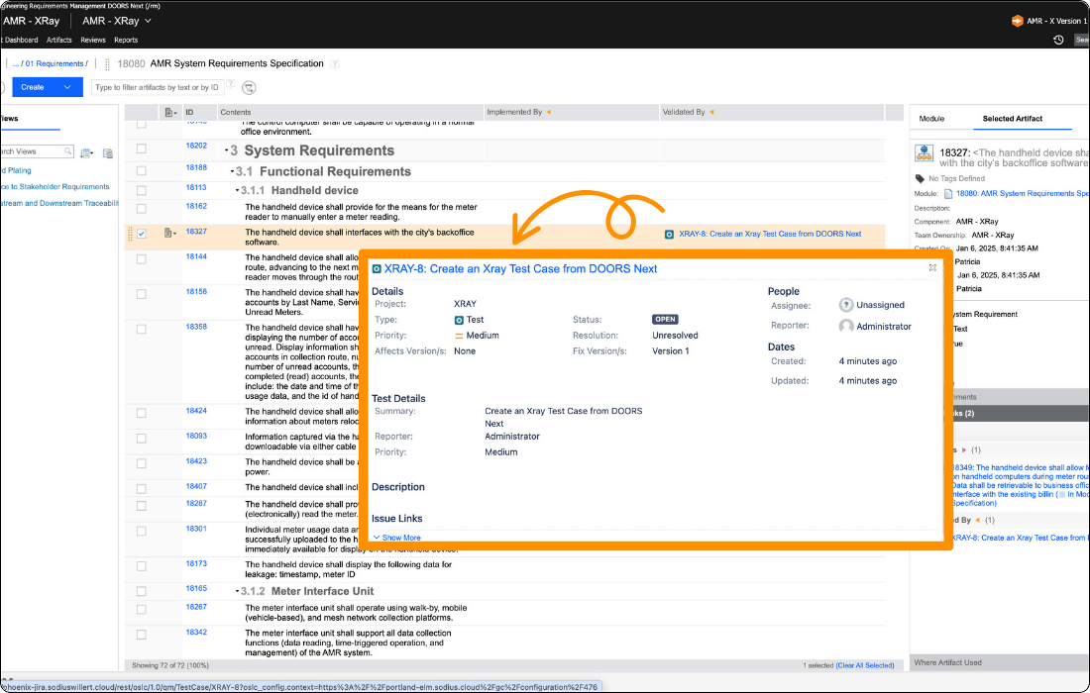Open XRAY-8 link in Validated By column

pos(769,234)
